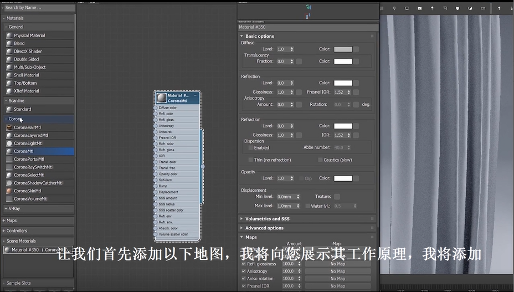Viewport: 514px width, 292px height.
Task: Select CoronaVolumeMtl in material list
Action: point(39,199)
